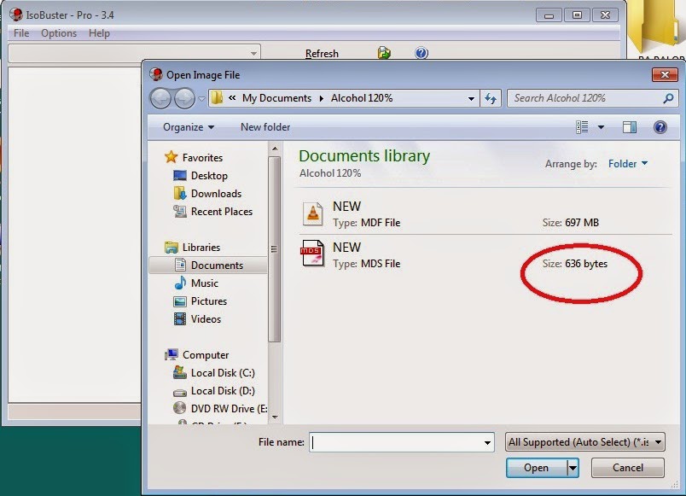Screen dimensions: 686x496
Task: Open the File menu in IsoBuster
Action: [21, 33]
